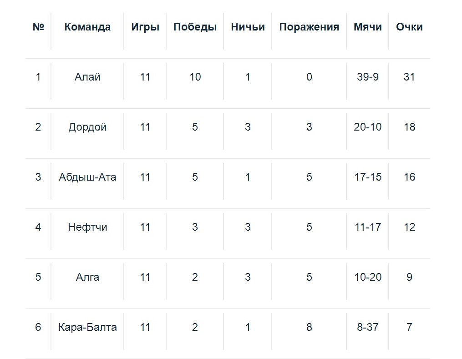This screenshot has height=359, width=462.
Task: Click the Победы column header
Action: 195,27
